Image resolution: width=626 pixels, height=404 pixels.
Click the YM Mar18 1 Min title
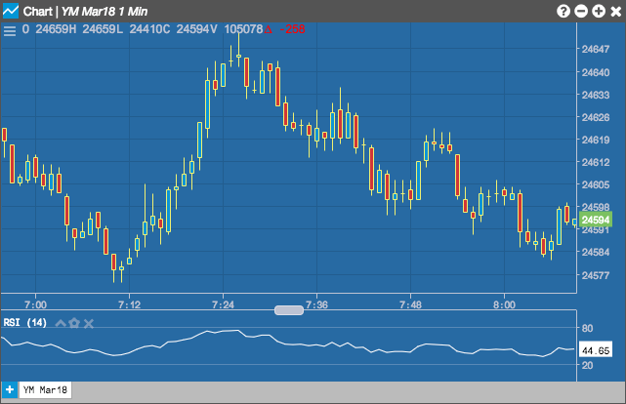click(x=104, y=12)
